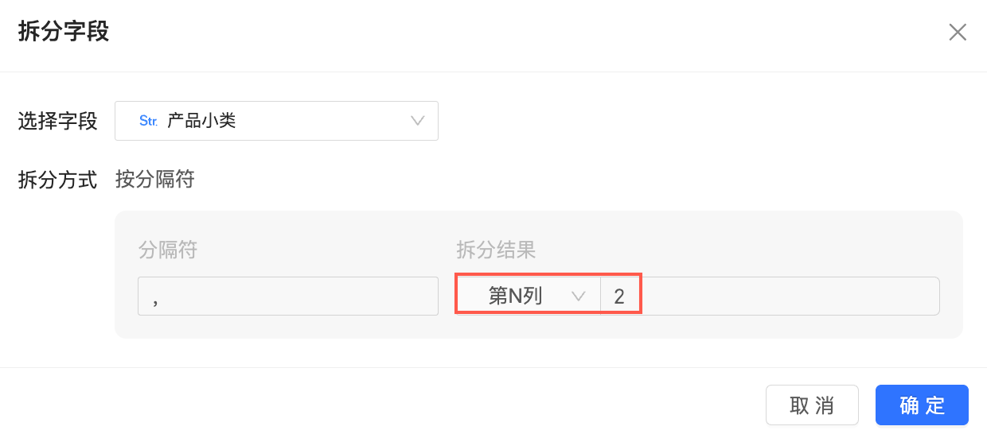Image resolution: width=987 pixels, height=434 pixels.
Task: Select the 按分隔符 split method text
Action: 155,180
